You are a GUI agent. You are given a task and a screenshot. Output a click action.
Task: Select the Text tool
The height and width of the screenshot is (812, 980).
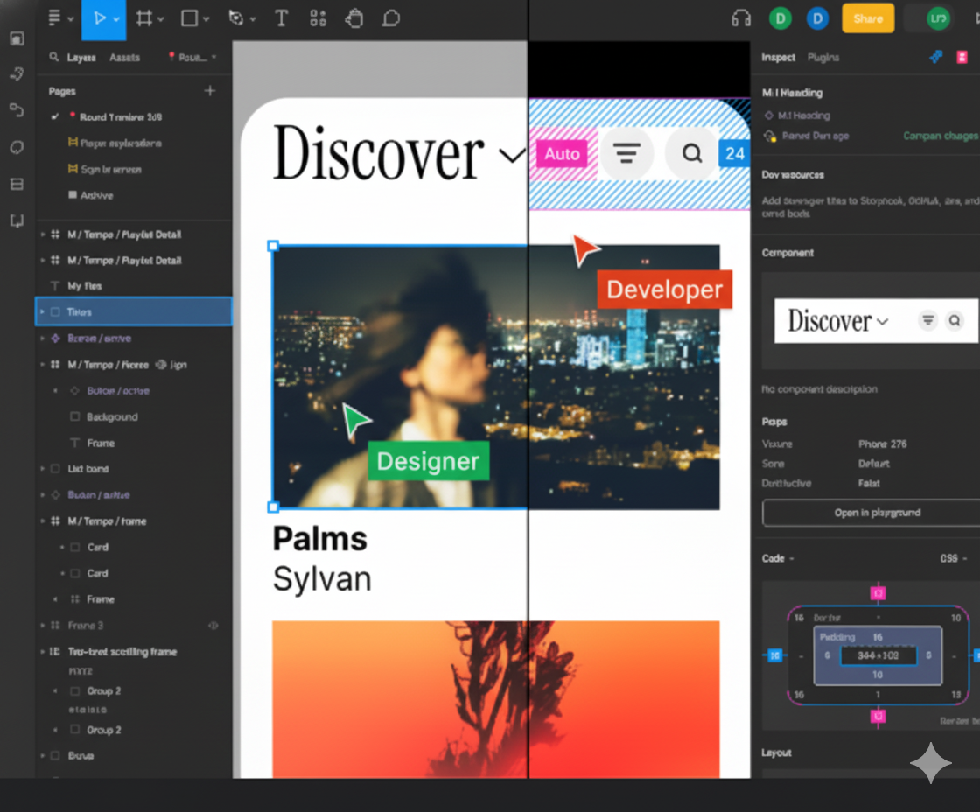click(281, 17)
